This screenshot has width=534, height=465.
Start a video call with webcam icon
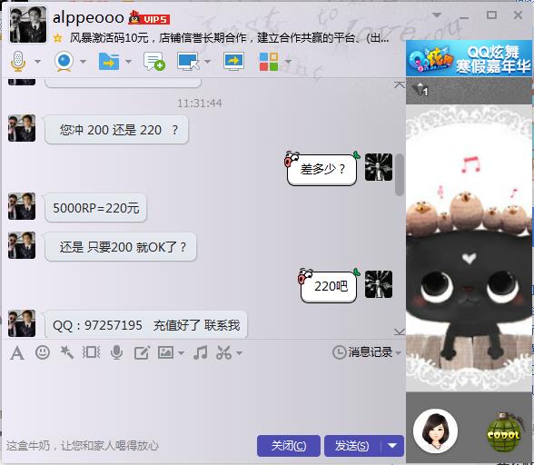64,62
